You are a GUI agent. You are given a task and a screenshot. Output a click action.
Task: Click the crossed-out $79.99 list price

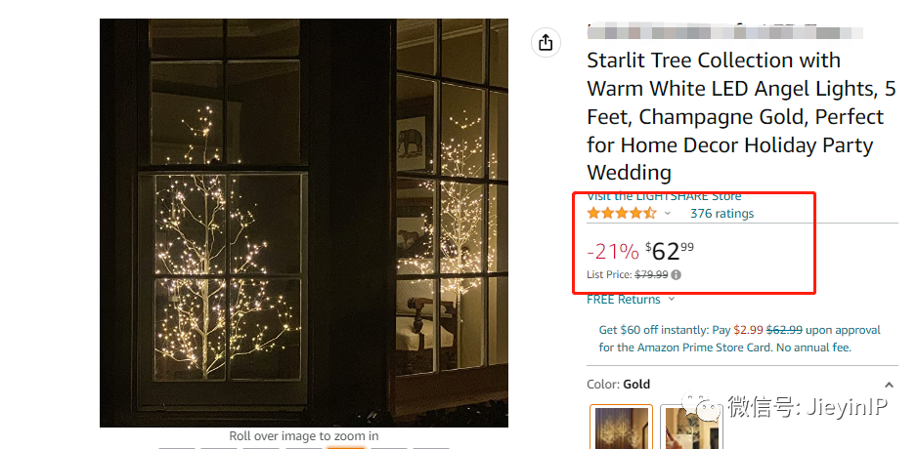(x=651, y=275)
